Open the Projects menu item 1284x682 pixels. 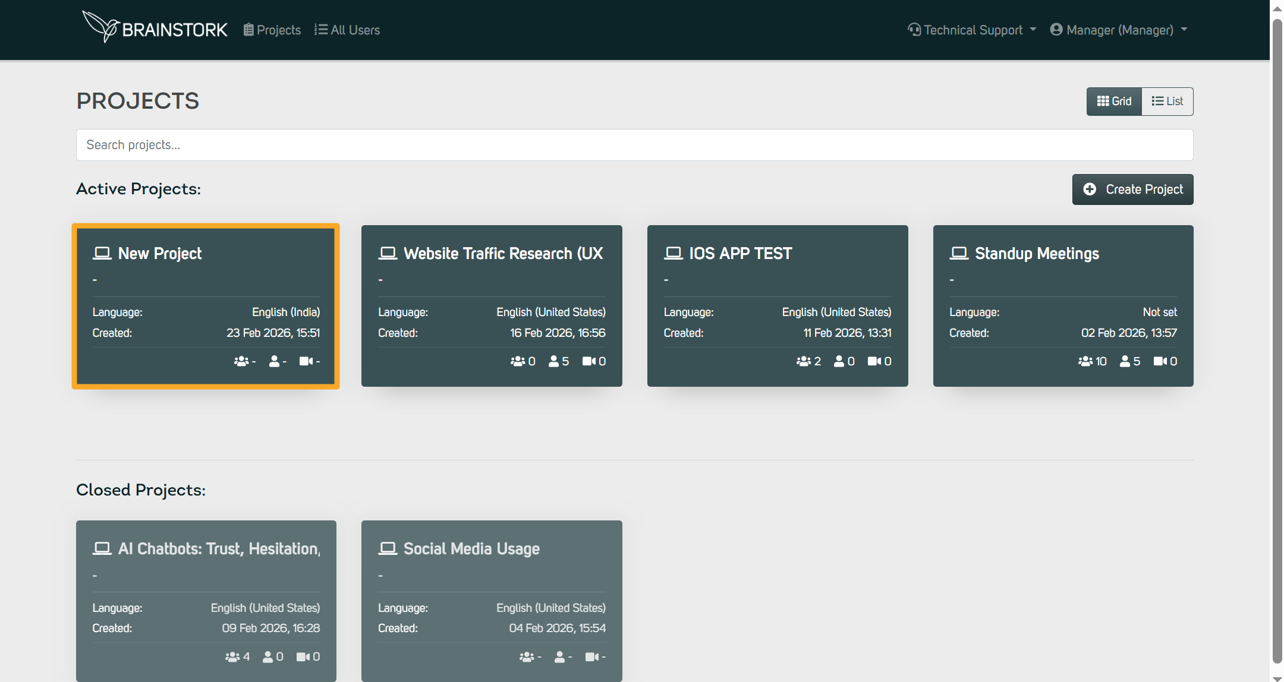coord(272,30)
